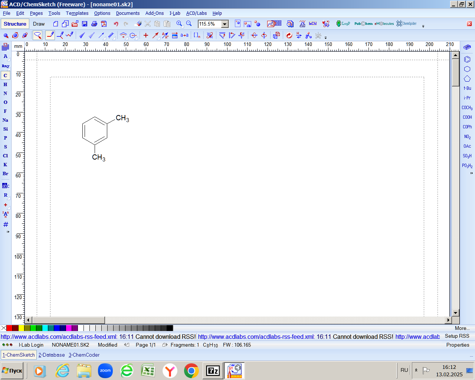The height and width of the screenshot is (380, 475).
Task: Pick the red color swatch
Action: [x=9, y=328]
